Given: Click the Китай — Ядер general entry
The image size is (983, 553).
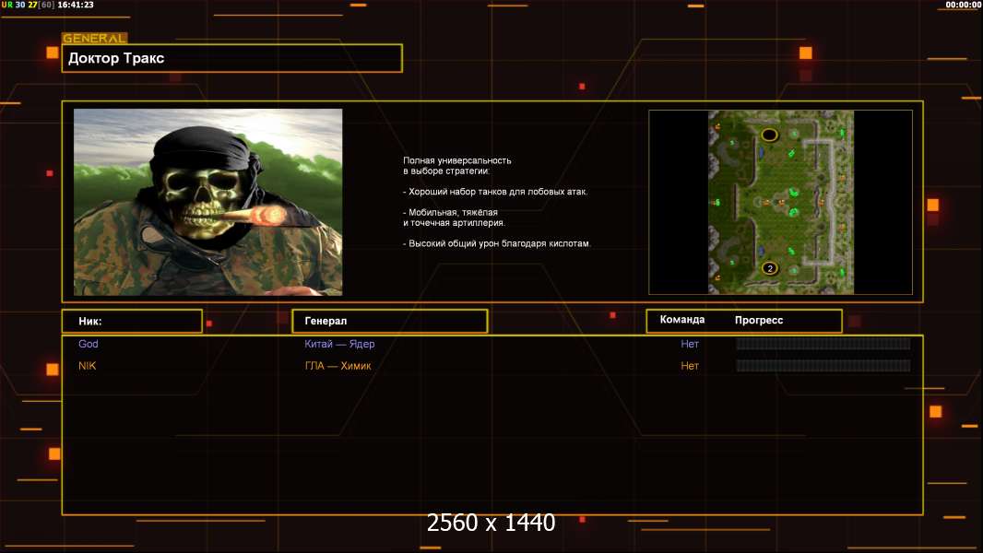Looking at the screenshot, I should (x=339, y=344).
